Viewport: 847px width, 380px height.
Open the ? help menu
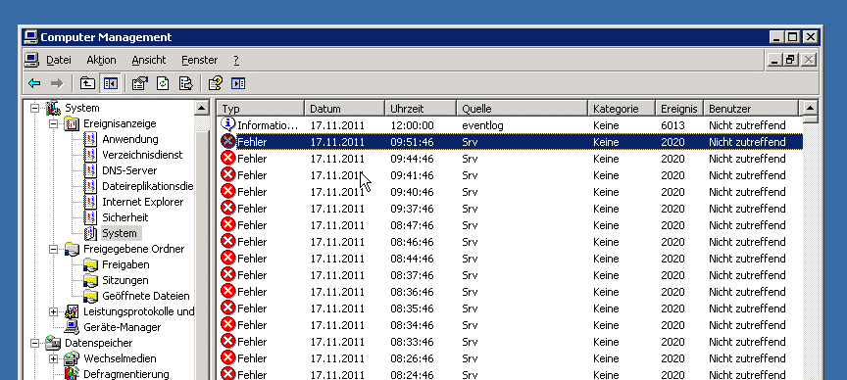tap(236, 60)
